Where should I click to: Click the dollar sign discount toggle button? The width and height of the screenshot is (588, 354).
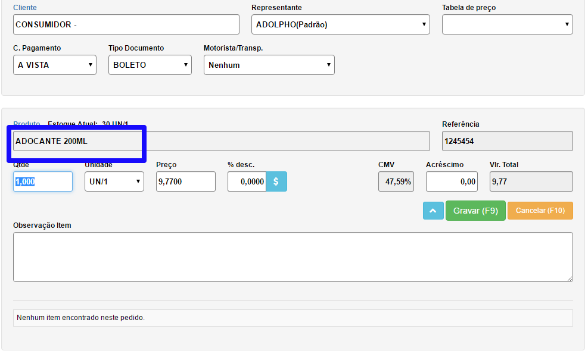(x=276, y=181)
